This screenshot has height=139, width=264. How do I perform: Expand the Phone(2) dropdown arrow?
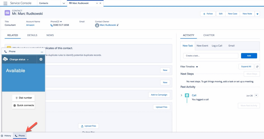(x=61, y=22)
